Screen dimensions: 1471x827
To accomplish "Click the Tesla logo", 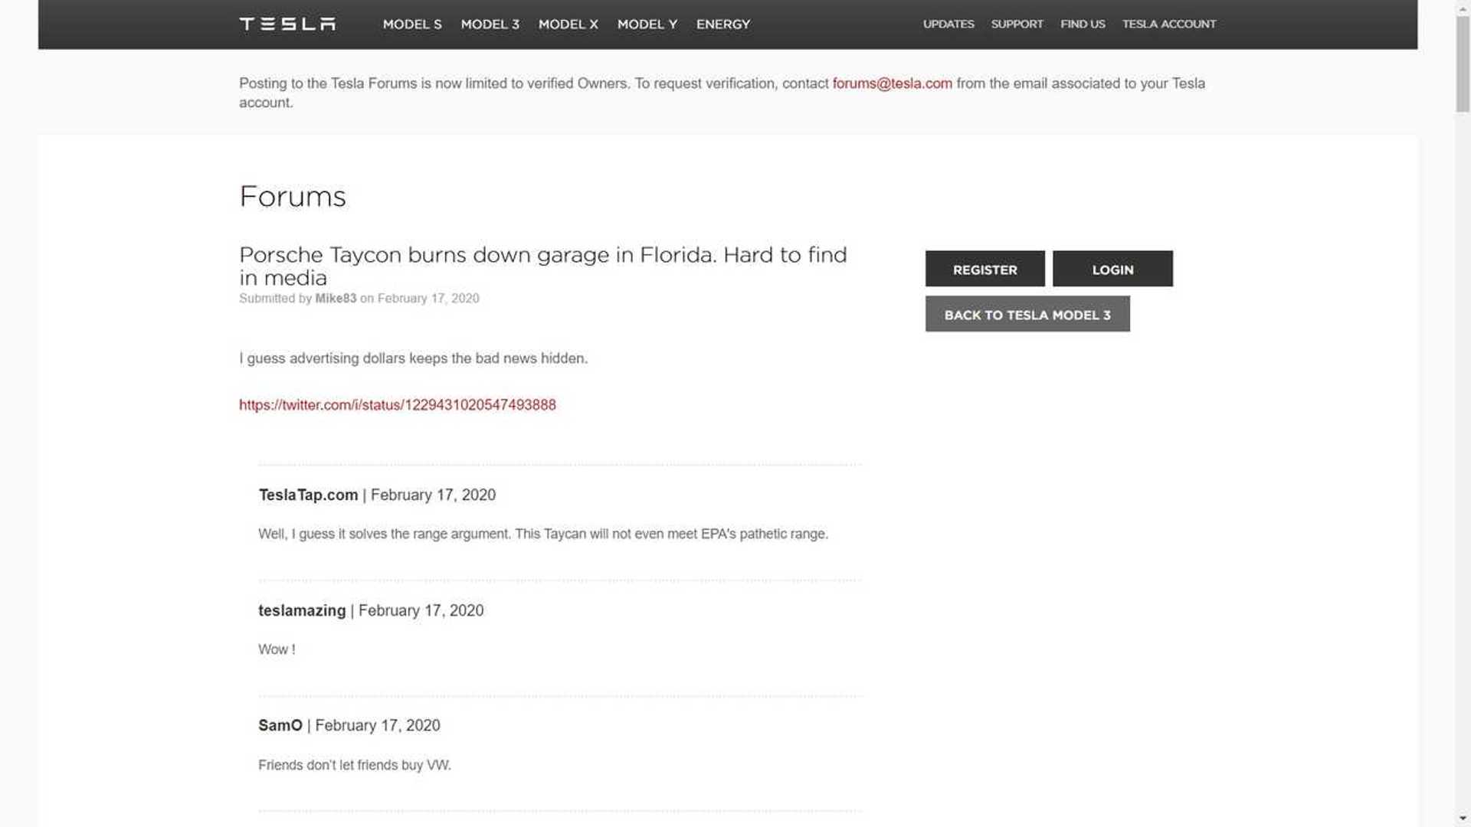I will tap(287, 25).
